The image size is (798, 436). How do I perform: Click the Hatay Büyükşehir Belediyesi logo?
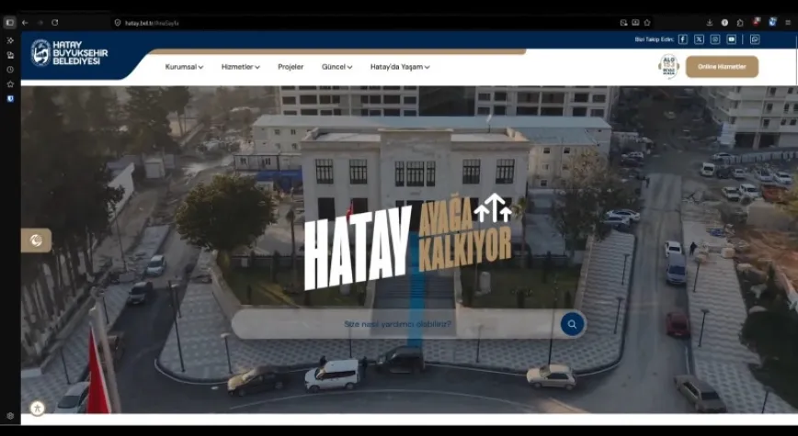(69, 53)
